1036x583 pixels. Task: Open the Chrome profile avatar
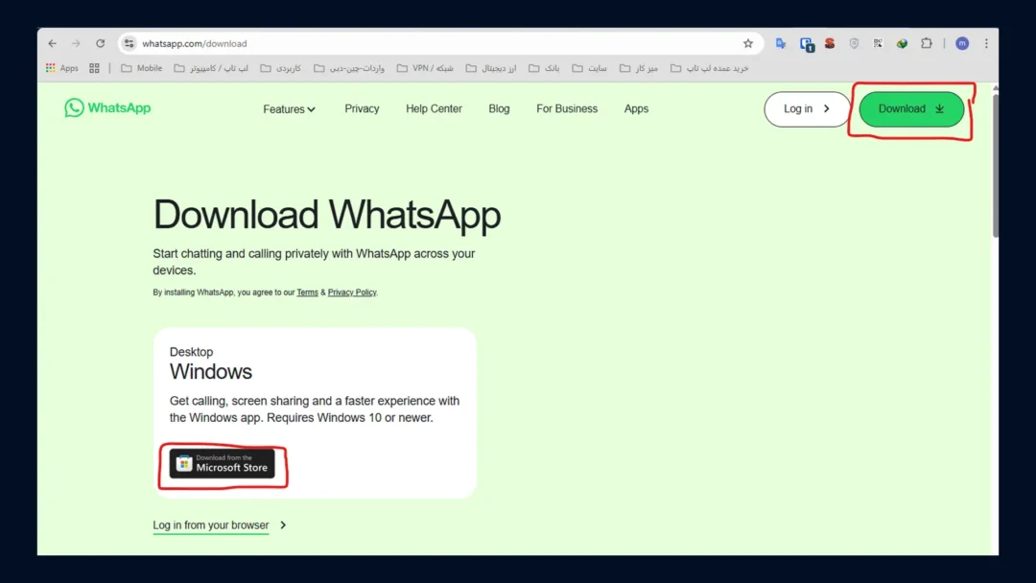pos(962,43)
